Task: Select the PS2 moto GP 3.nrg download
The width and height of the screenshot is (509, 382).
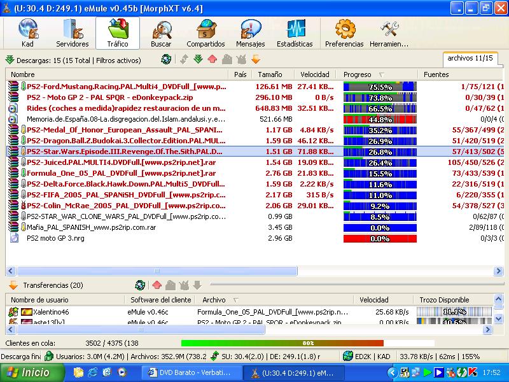Action: (255, 238)
